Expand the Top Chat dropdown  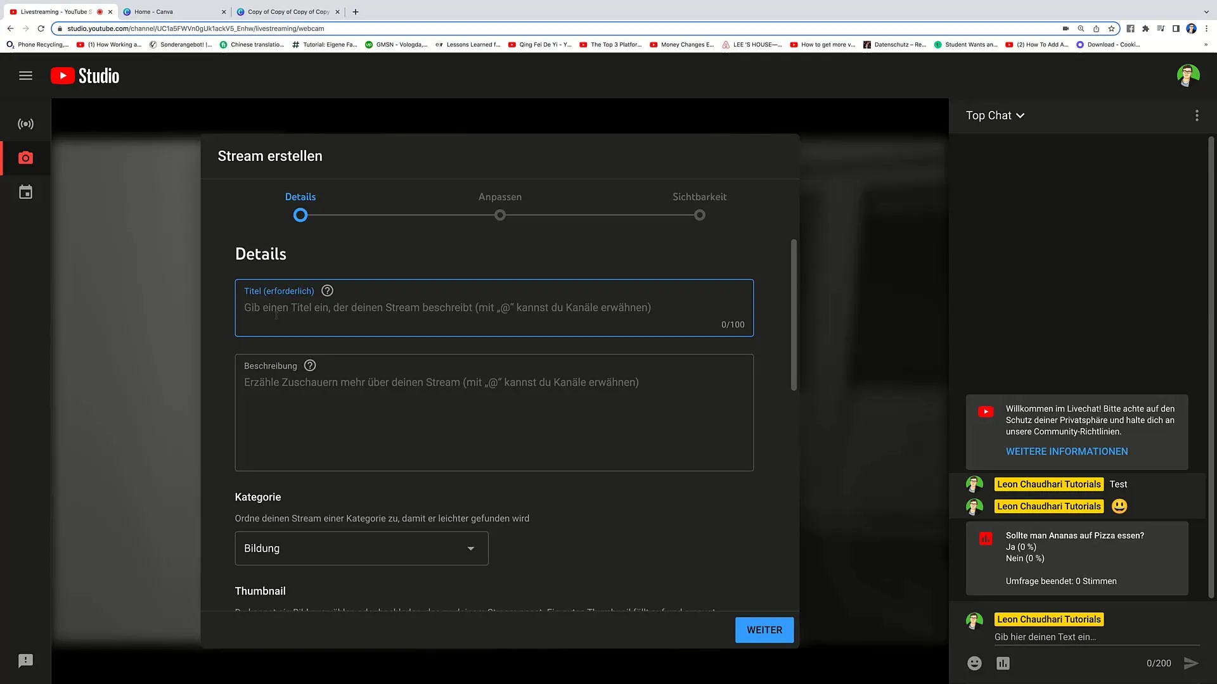996,115
